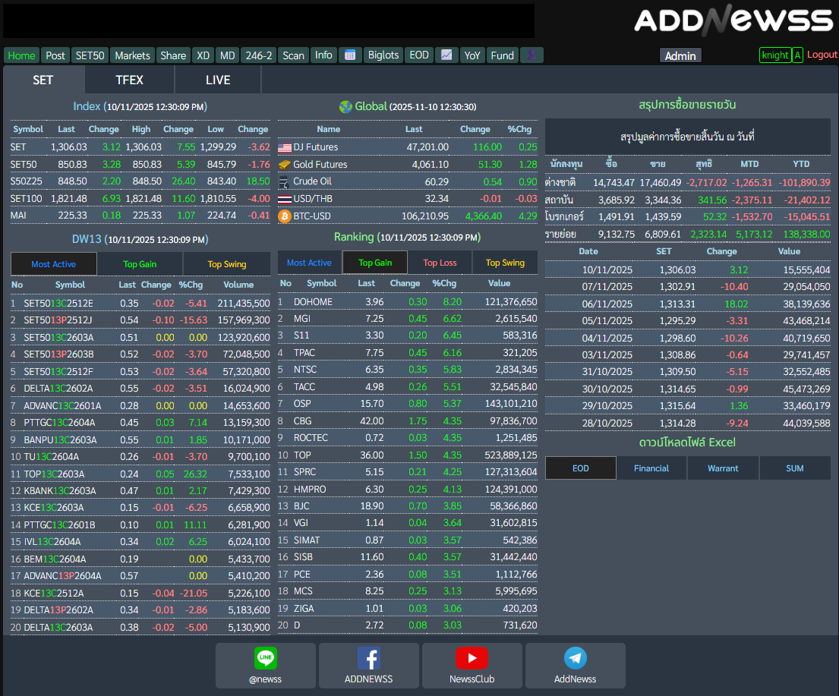Click the DOHOME symbol in Ranking list
The height and width of the screenshot is (696, 839).
point(313,302)
